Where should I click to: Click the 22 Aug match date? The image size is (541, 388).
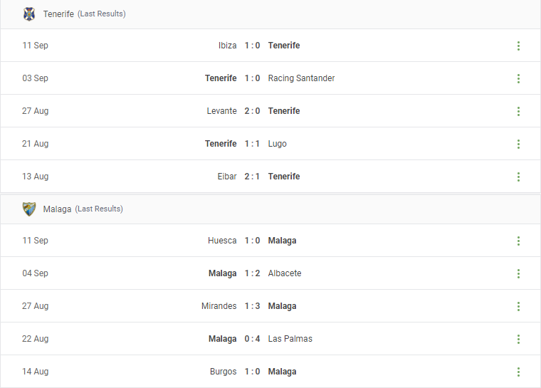pos(35,339)
